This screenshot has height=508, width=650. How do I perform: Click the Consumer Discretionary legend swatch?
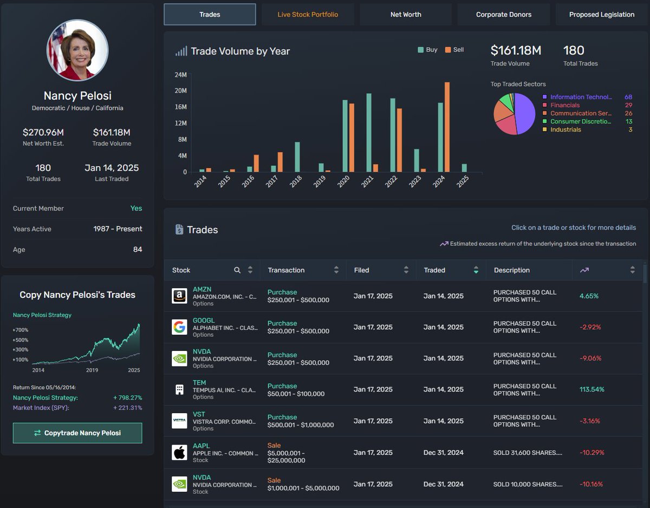click(x=544, y=122)
